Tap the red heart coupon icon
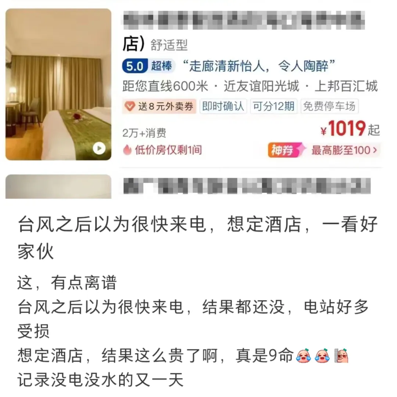 (x=130, y=106)
